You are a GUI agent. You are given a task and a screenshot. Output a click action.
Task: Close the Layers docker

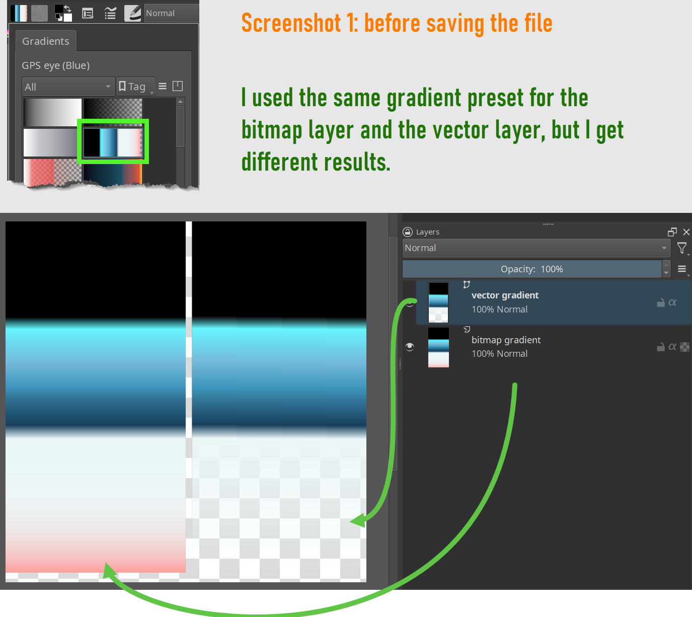tap(686, 232)
